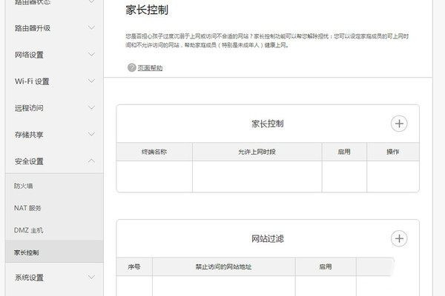Click the plus icon in 网站过滤 panel
445x296 pixels.
point(399,238)
